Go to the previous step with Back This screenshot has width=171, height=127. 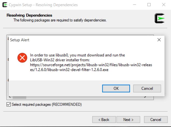[x=104, y=120]
